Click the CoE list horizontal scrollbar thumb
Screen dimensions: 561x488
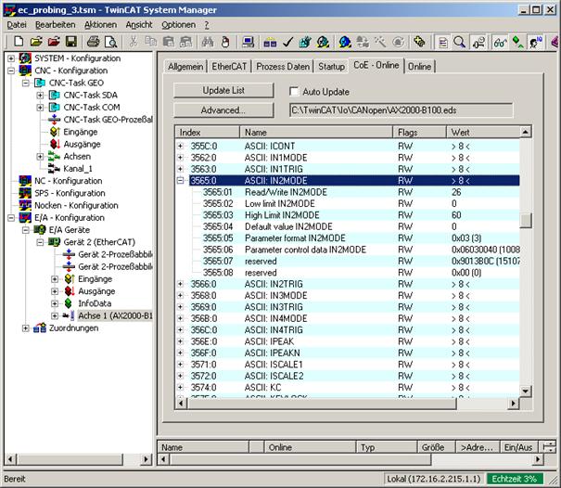[x=322, y=404]
